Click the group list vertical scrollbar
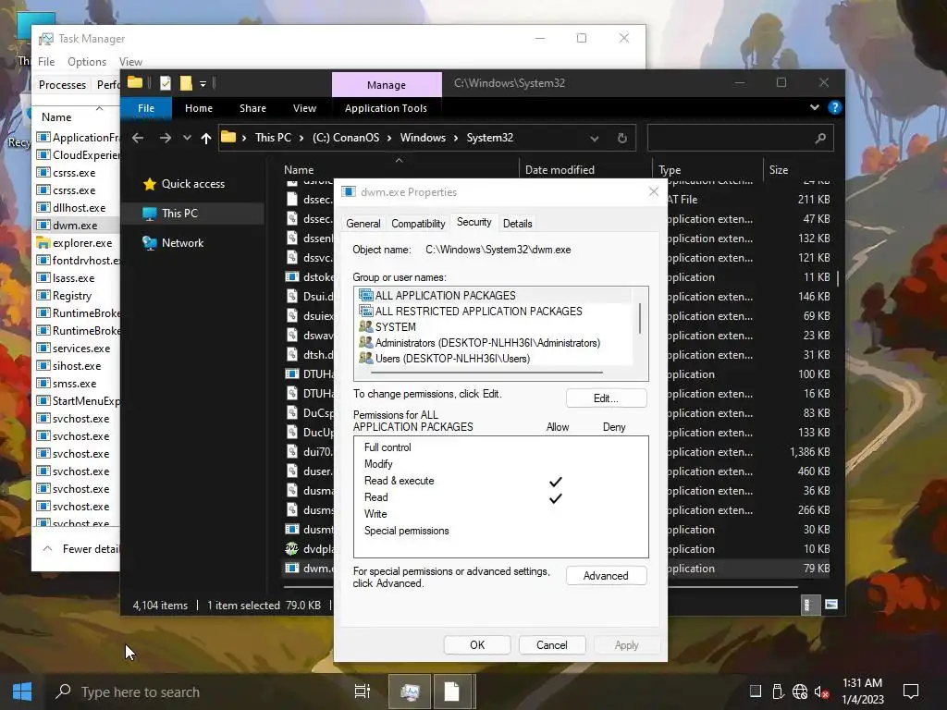The width and height of the screenshot is (947, 710). [640, 319]
